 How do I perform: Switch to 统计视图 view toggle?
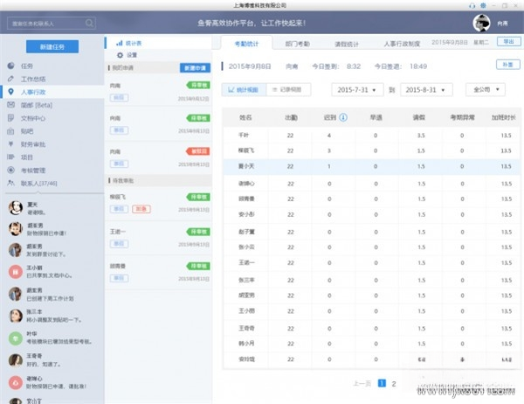[x=244, y=90]
